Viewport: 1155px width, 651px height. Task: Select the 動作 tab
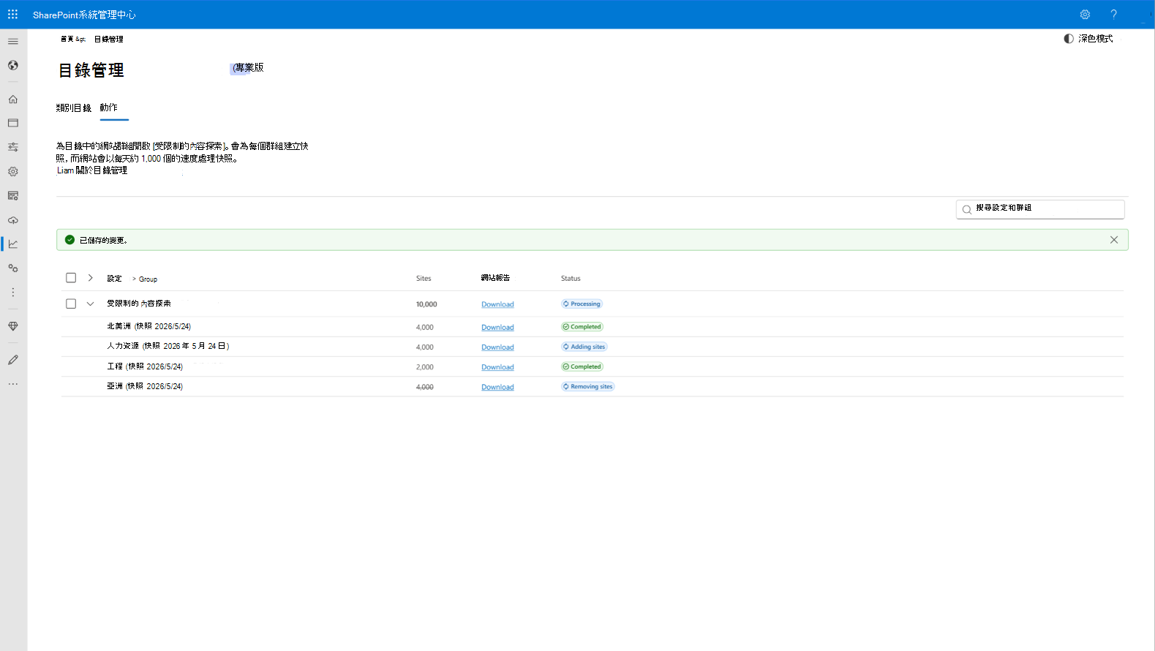[109, 108]
